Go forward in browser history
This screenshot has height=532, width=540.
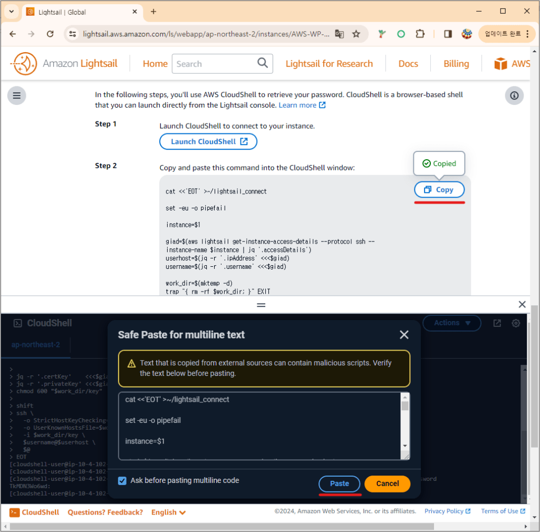point(31,34)
